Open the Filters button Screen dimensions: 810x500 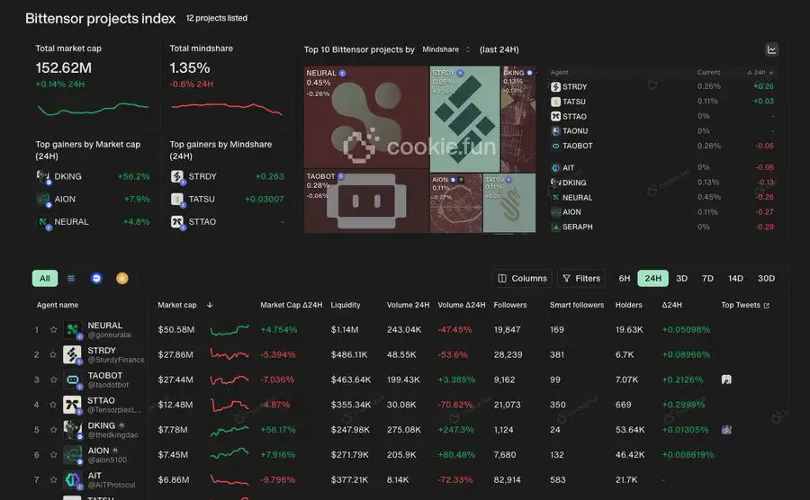(x=581, y=278)
